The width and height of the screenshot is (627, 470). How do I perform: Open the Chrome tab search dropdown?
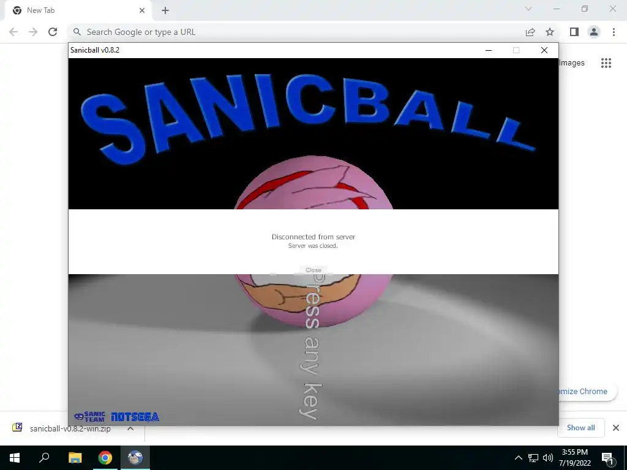tap(528, 9)
